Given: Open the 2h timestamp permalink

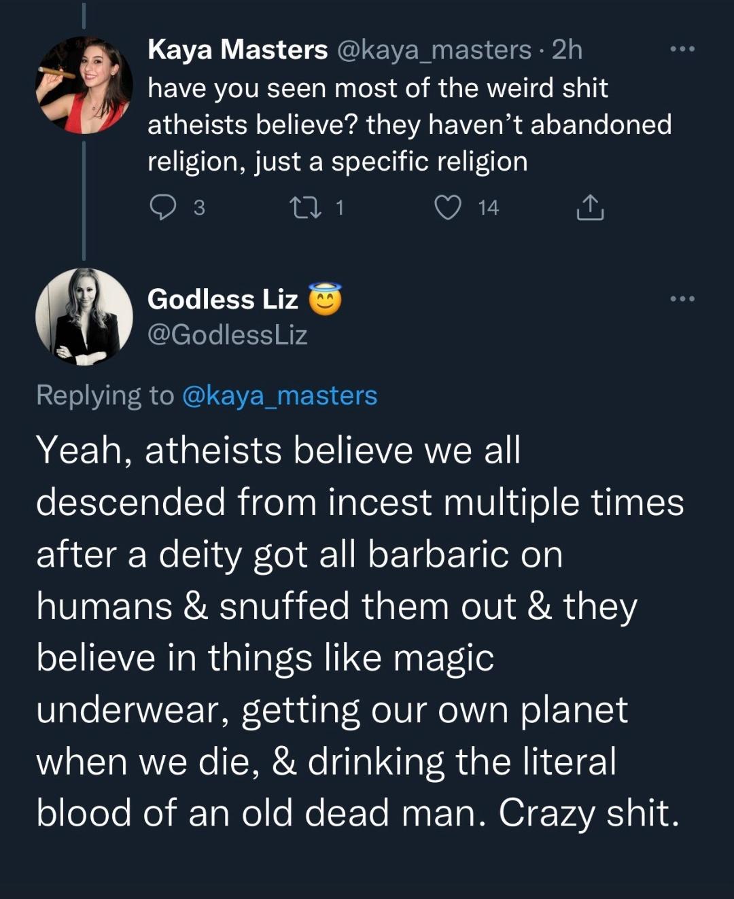Looking at the screenshot, I should click(x=567, y=50).
